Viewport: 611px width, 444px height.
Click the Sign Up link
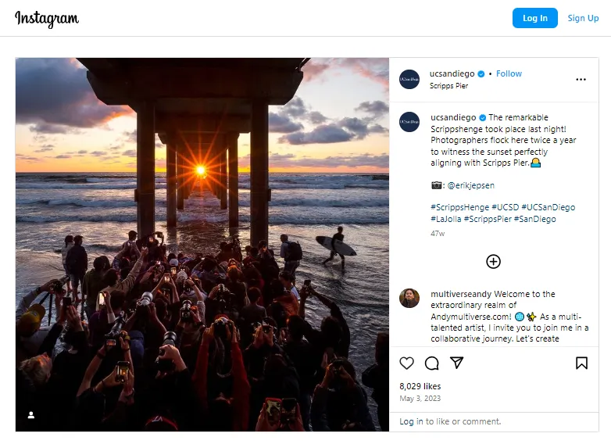click(583, 18)
